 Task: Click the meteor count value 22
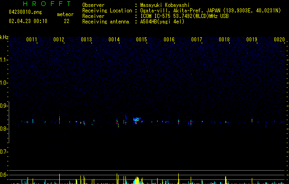[x=67, y=21]
